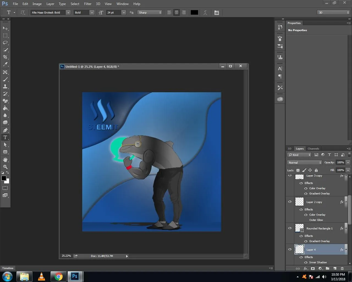Toggle Gradient Overlay on Rounded Rectangle 1

[x=306, y=241]
